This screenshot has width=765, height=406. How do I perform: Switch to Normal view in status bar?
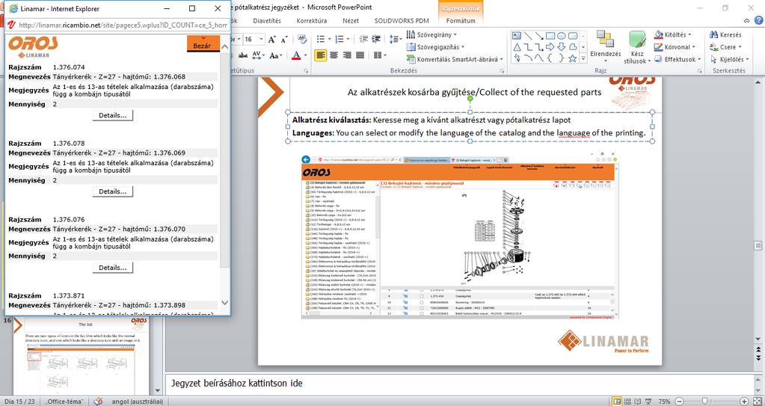point(617,401)
